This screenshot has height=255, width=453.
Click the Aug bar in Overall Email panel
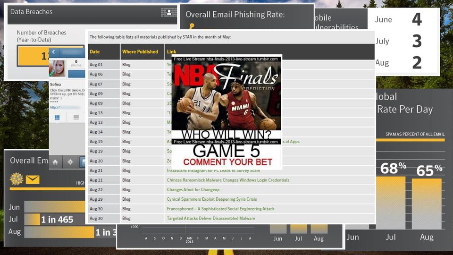(59, 232)
